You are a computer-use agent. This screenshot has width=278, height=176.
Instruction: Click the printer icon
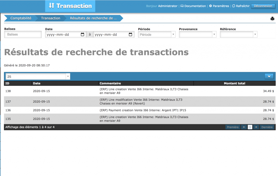(x=272, y=18)
